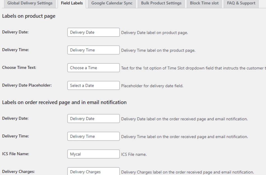Click the Choose a Time text box
The height and width of the screenshot is (175, 266).
[x=93, y=68]
